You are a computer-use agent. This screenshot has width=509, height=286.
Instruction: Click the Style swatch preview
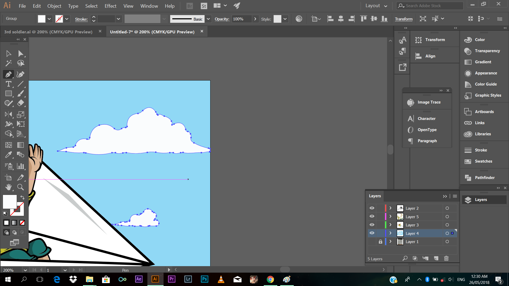[277, 19]
